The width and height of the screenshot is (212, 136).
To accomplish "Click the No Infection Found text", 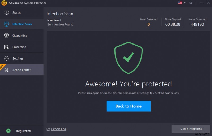I will click(60, 24).
